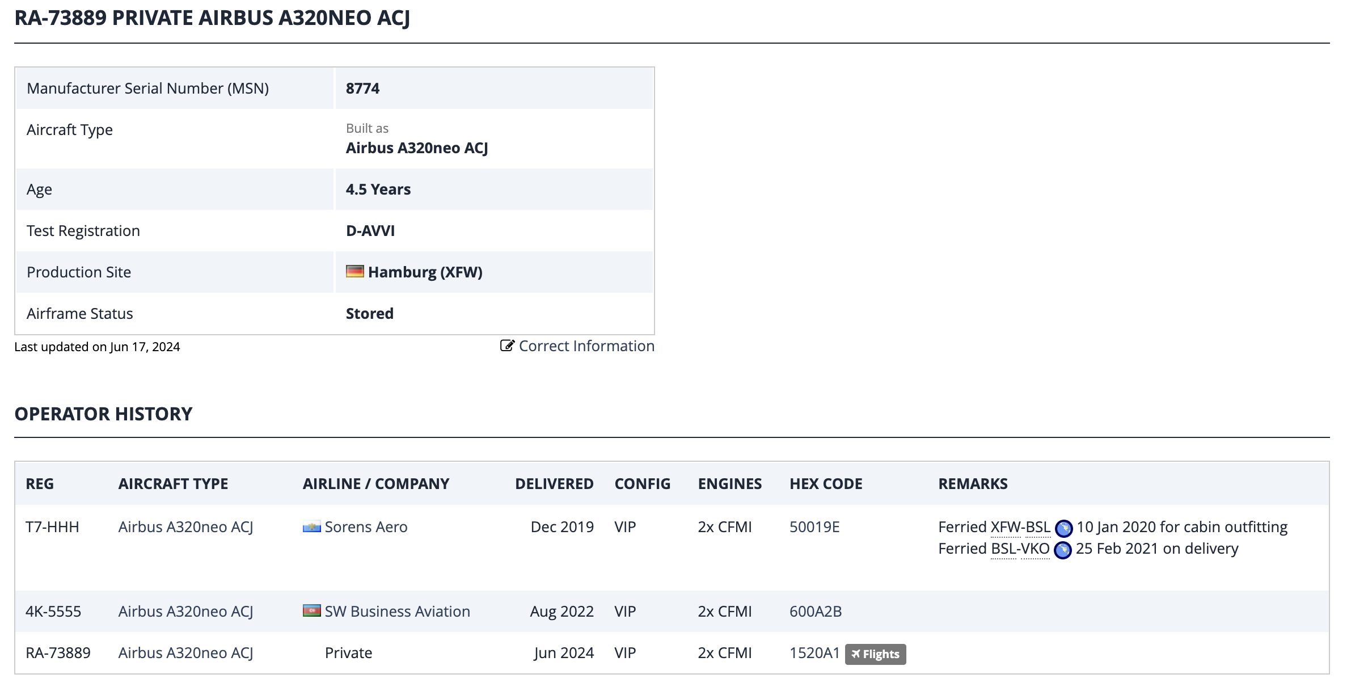
Task: Click the hex code 1520A1
Action: coord(814,653)
